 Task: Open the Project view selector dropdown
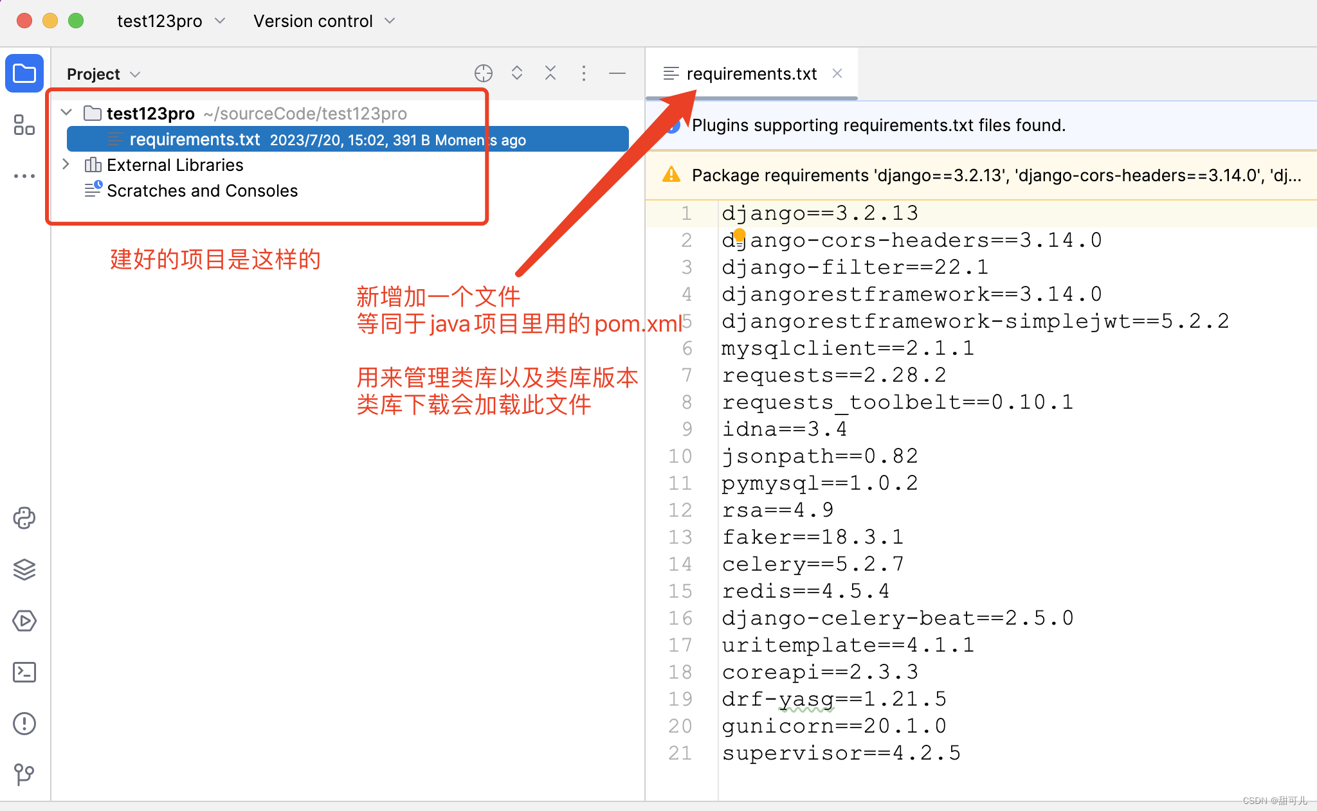(104, 74)
